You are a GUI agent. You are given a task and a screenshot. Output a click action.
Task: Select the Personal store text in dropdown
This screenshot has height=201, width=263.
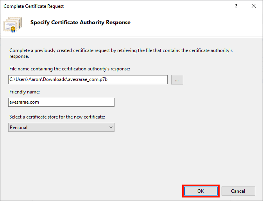pyautogui.click(x=19, y=127)
